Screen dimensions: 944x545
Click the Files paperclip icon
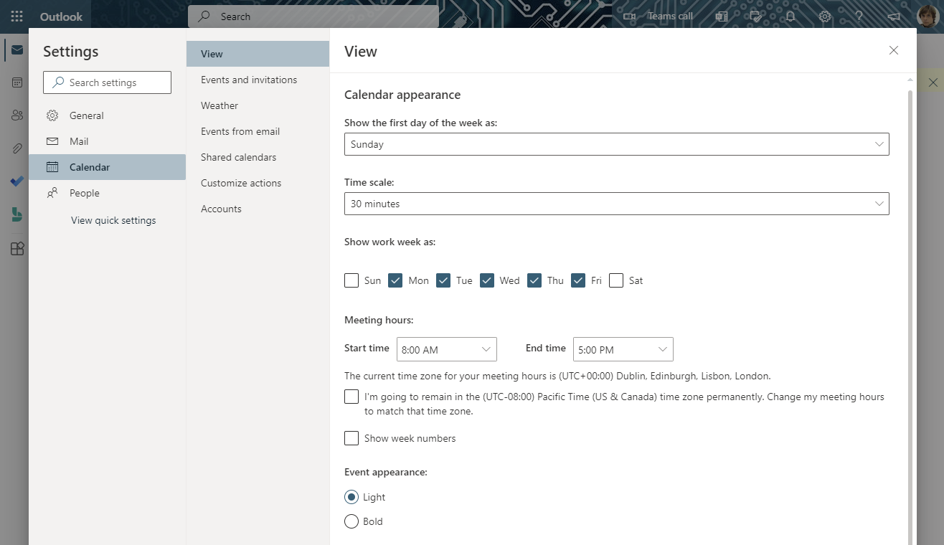(x=16, y=148)
